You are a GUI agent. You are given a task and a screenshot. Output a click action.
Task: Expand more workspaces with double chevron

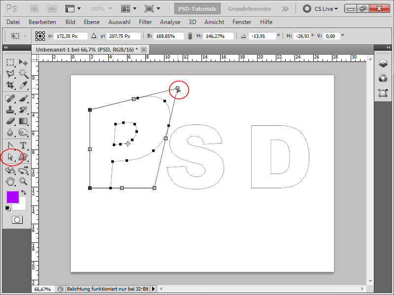click(x=285, y=9)
